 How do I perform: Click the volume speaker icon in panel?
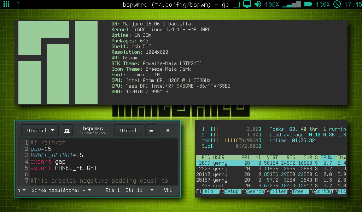coord(258,5)
